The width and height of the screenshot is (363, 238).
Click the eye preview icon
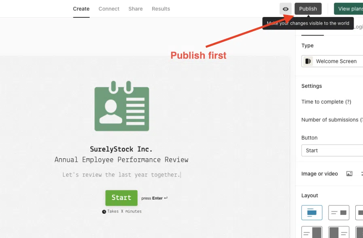tap(285, 9)
